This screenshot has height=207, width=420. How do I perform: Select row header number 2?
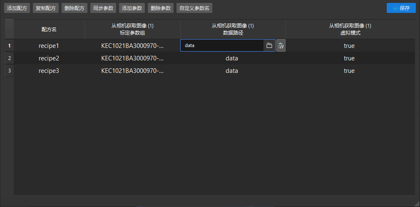10,58
